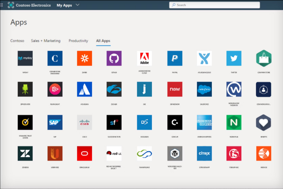Image resolution: width=283 pixels, height=189 pixels.
Task: Select the Sales + Marketing tab
Action: 46,41
